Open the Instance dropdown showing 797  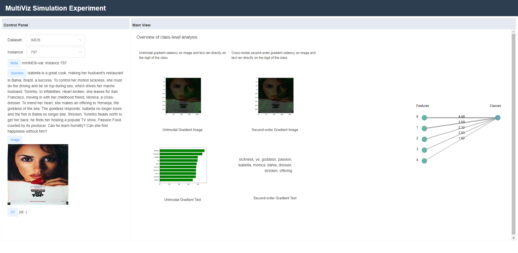pos(56,52)
